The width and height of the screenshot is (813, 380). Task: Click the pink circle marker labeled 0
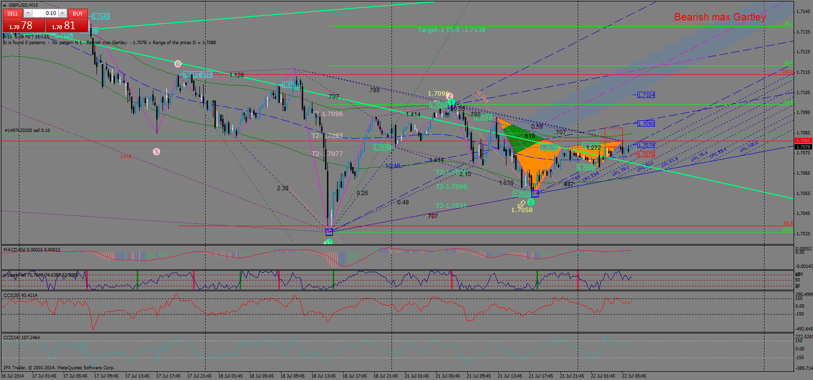click(x=178, y=64)
